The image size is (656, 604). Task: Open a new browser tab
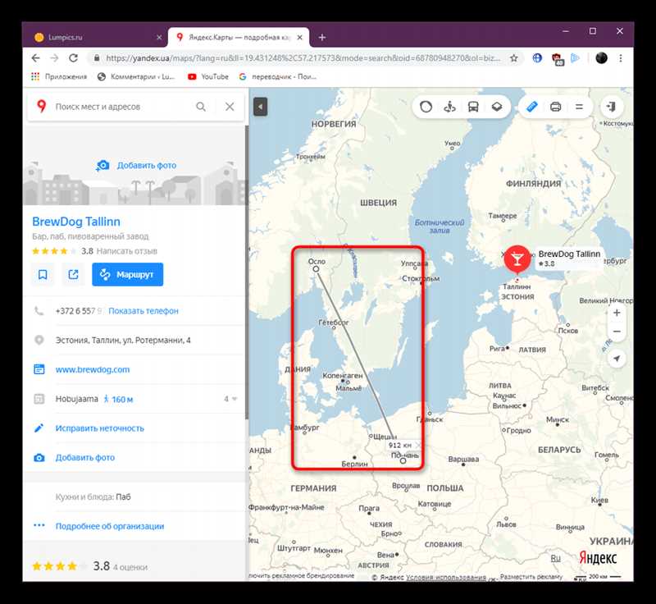point(321,37)
